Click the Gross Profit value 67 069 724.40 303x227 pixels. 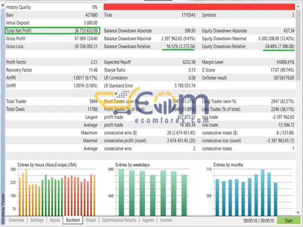point(86,39)
